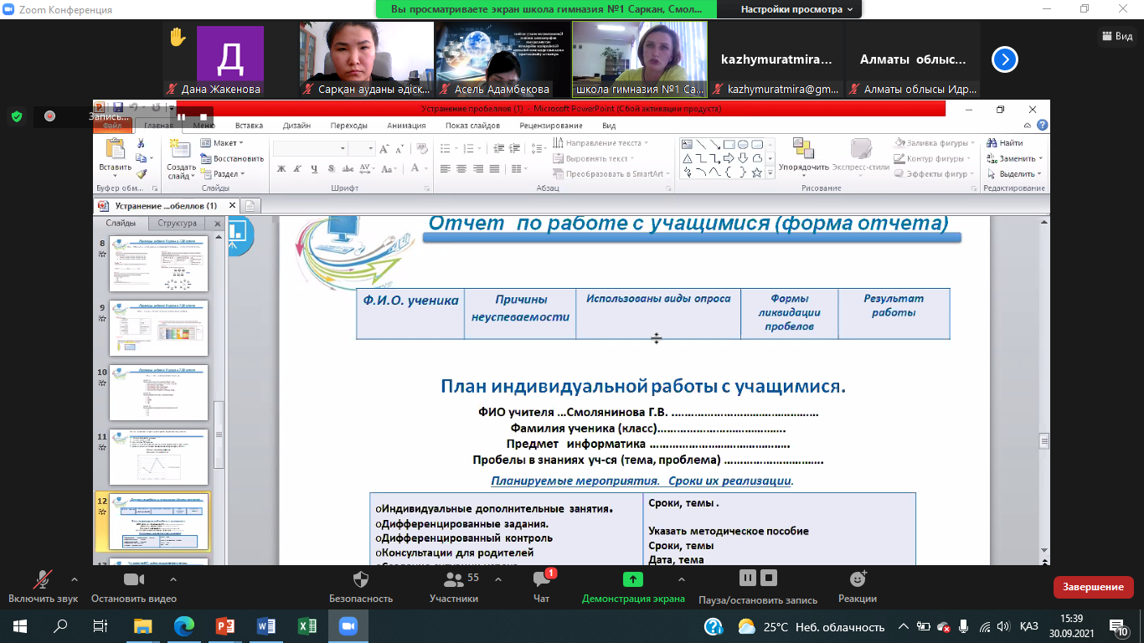Switch to Структура (Outline) pane tab
1144x643 pixels.
(177, 224)
